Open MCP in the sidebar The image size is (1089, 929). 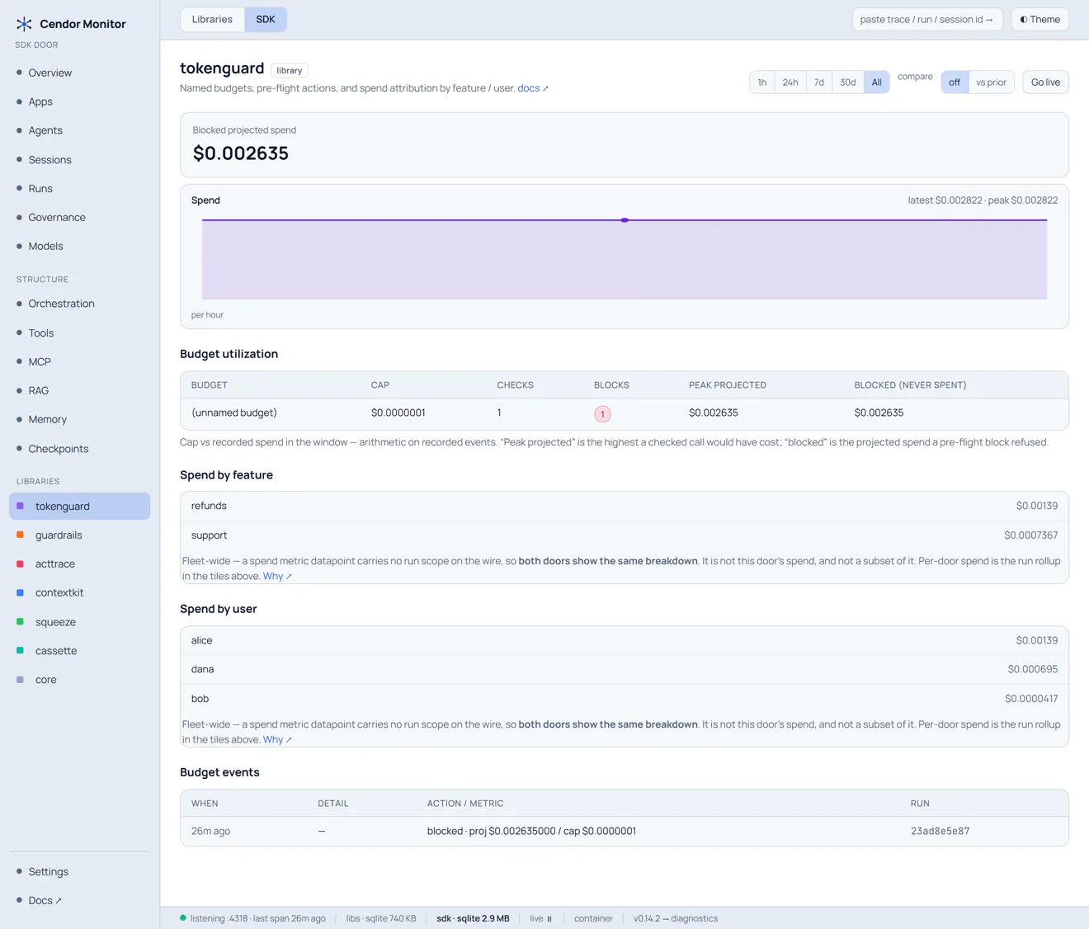point(79,361)
